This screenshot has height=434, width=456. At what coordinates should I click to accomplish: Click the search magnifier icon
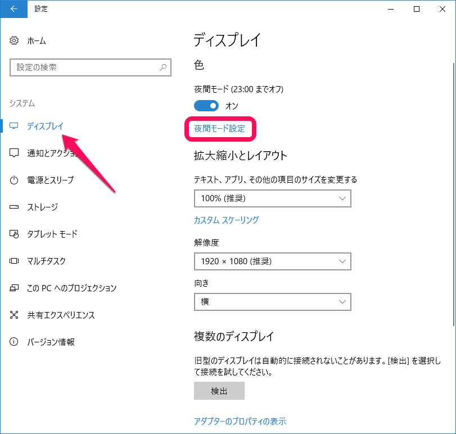(163, 67)
